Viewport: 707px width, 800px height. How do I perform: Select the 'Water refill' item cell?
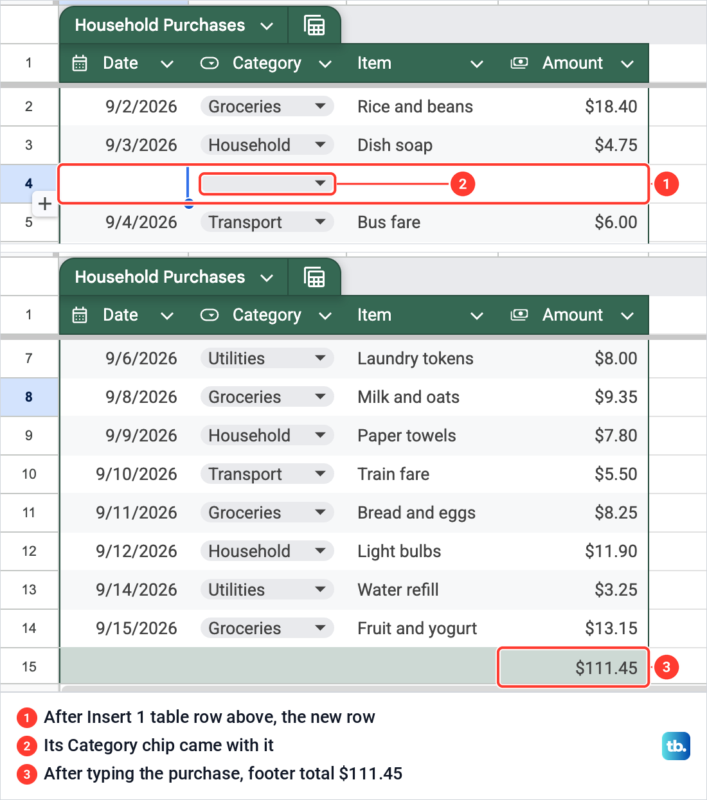tap(421, 590)
